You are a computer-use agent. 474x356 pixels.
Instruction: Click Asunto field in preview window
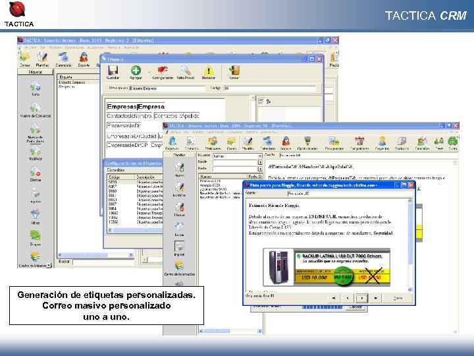pyautogui.click(x=350, y=193)
